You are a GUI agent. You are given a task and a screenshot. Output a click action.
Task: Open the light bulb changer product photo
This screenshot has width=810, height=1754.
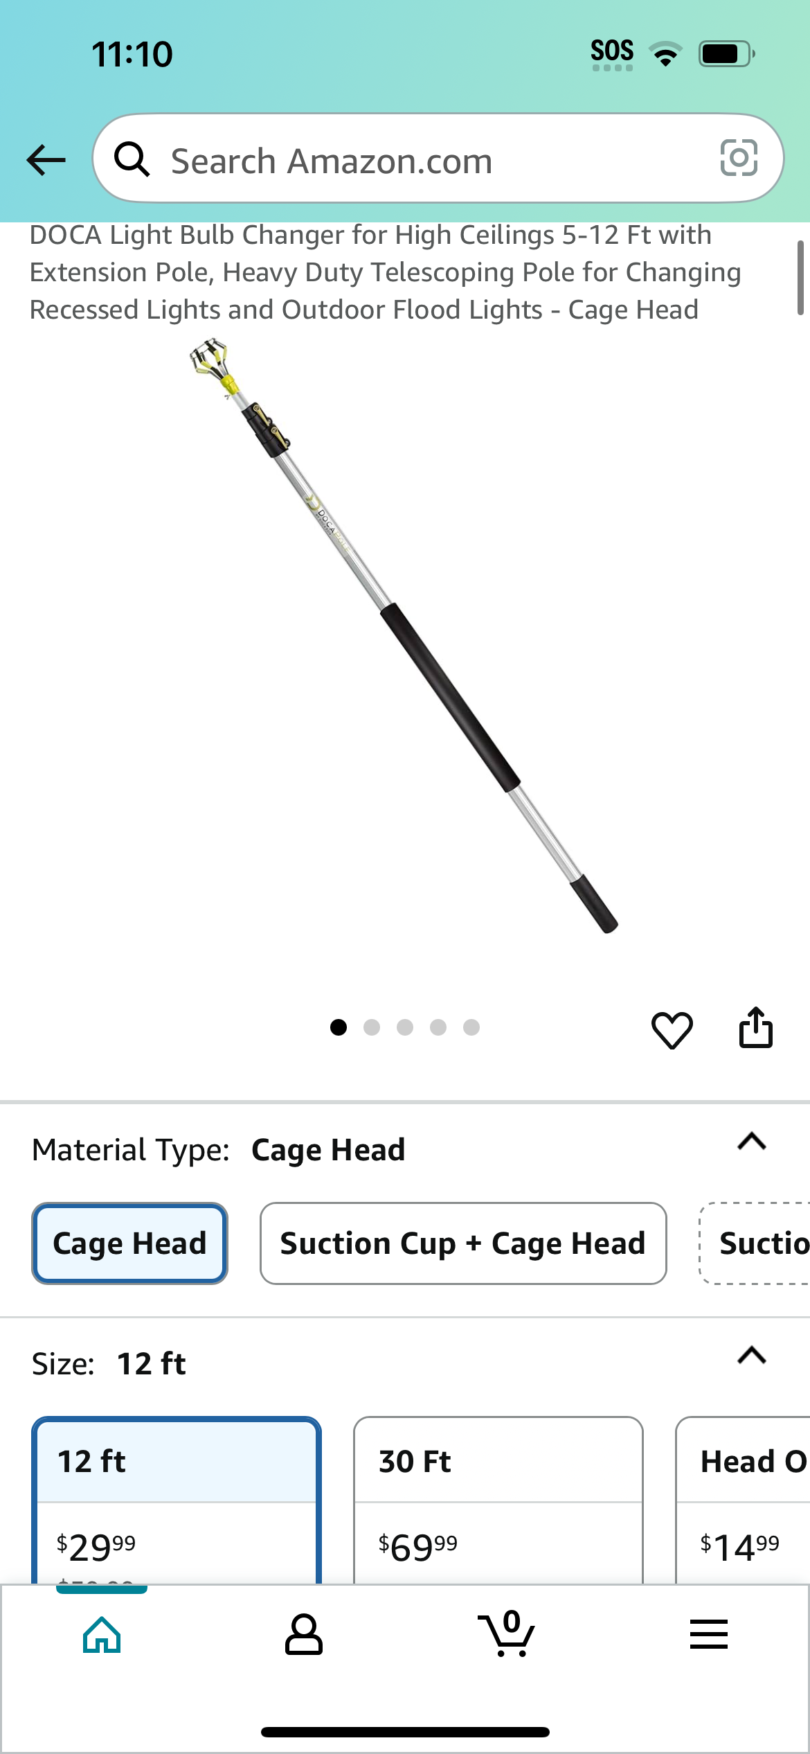tap(404, 635)
